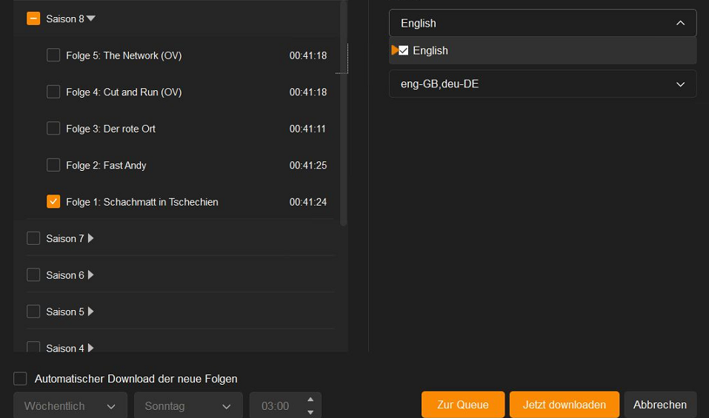Expand Saison 6 with its arrow

click(91, 274)
